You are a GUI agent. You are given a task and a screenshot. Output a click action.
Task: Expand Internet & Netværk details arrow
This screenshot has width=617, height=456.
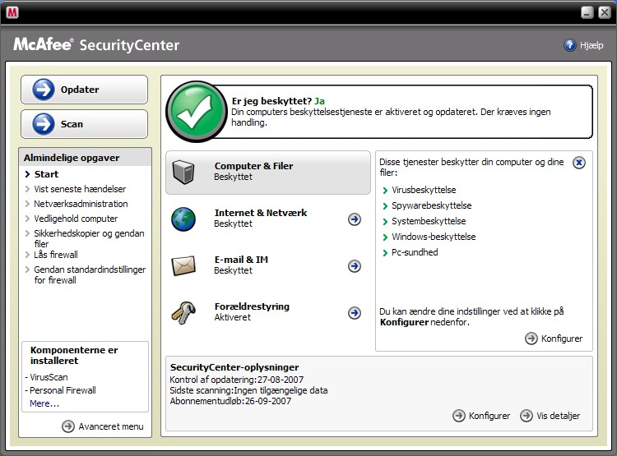[x=355, y=219]
